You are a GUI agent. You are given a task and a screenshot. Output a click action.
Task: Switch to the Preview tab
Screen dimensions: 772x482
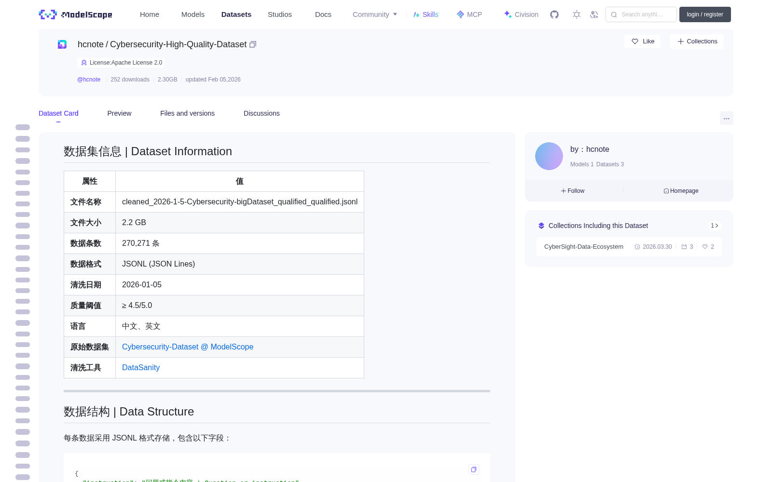pyautogui.click(x=119, y=113)
